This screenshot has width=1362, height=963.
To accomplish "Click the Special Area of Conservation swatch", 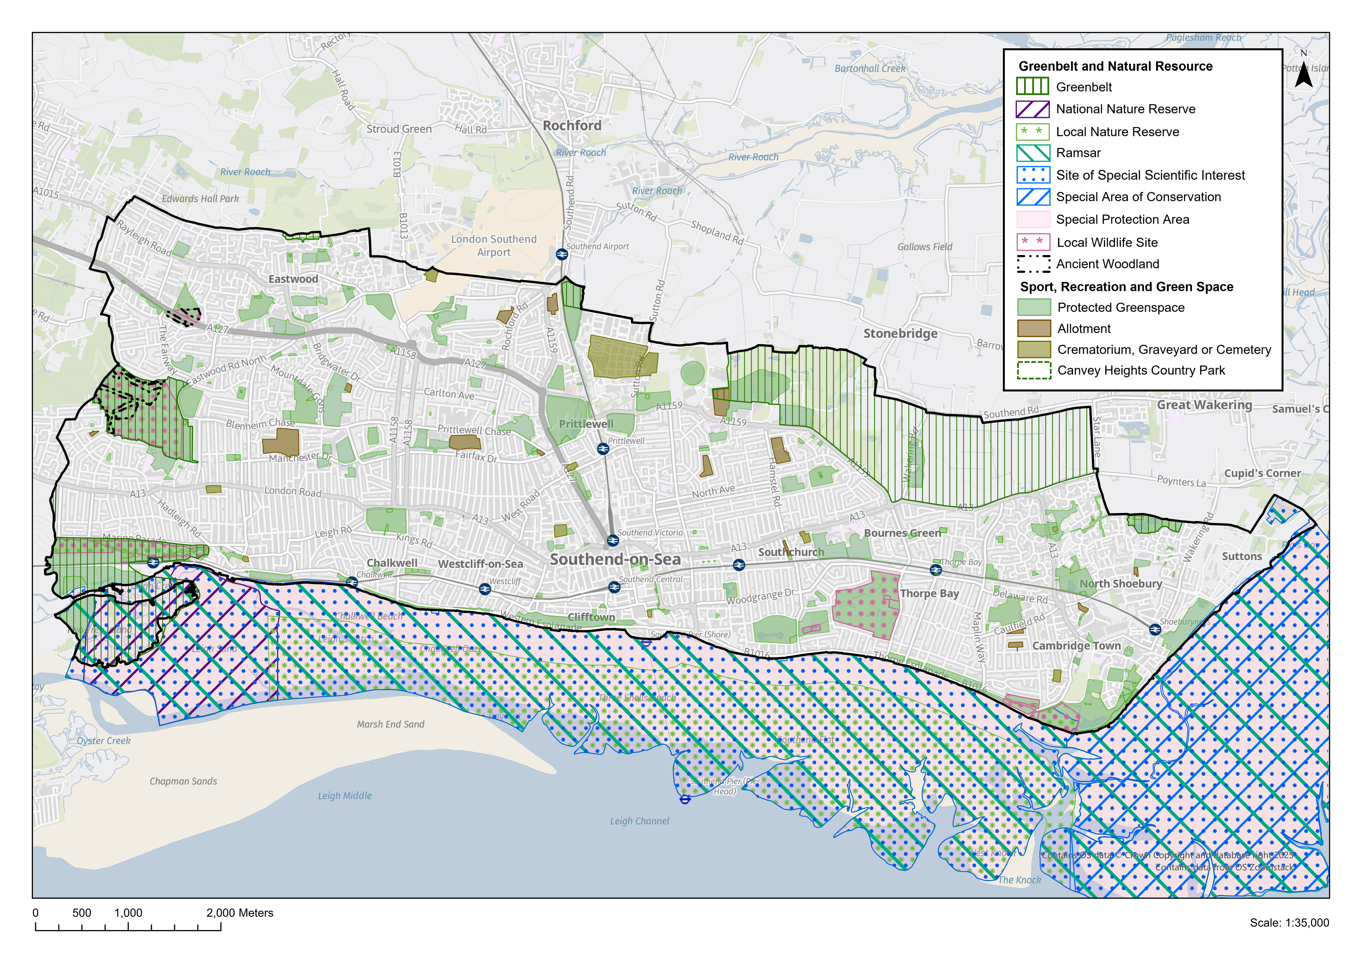I will click(1033, 197).
